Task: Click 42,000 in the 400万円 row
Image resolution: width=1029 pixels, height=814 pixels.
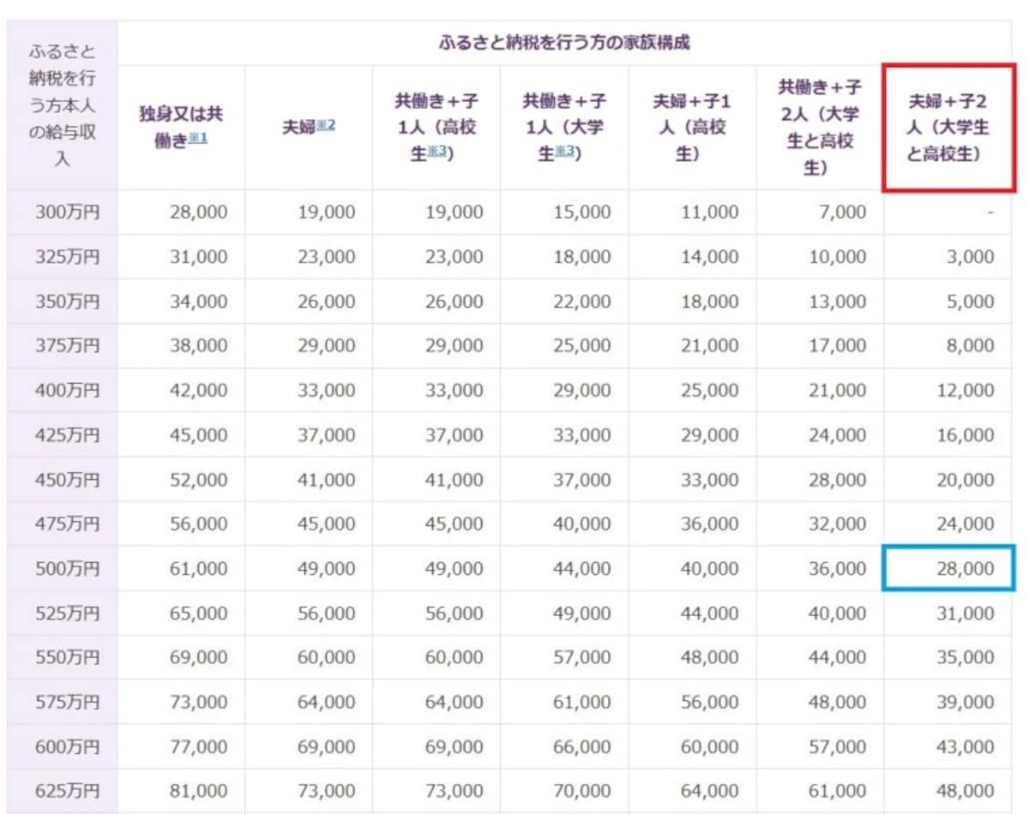Action: coord(199,391)
